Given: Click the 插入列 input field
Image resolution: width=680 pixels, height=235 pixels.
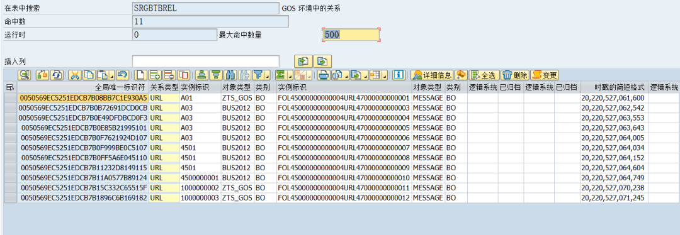Looking at the screenshot, I should 206,62.
